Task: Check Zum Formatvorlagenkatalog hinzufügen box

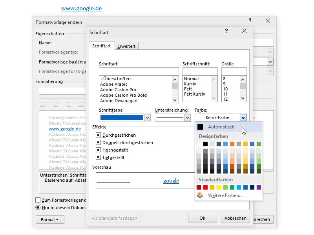Action: 38,200
